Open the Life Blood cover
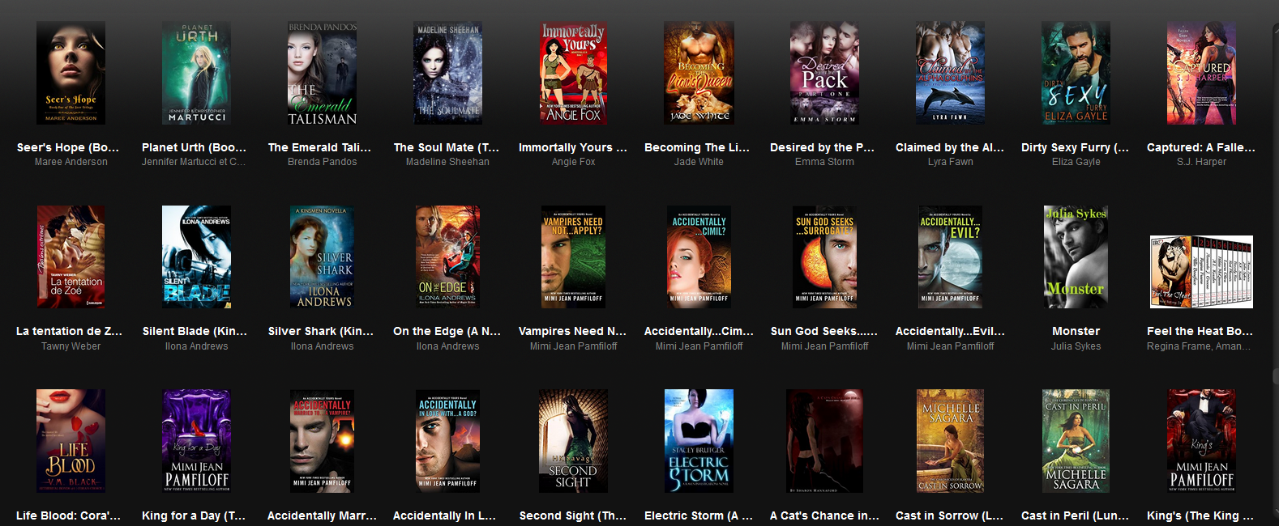The height and width of the screenshot is (526, 1279). pos(71,440)
